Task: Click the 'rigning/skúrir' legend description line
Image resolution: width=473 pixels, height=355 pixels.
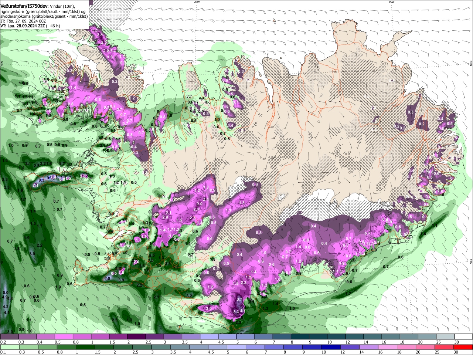Action: coord(42,11)
